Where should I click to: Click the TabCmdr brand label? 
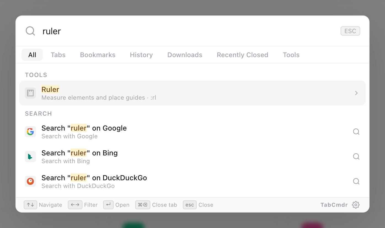coord(334,205)
